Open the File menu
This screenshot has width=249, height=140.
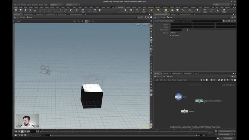click(16, 5)
